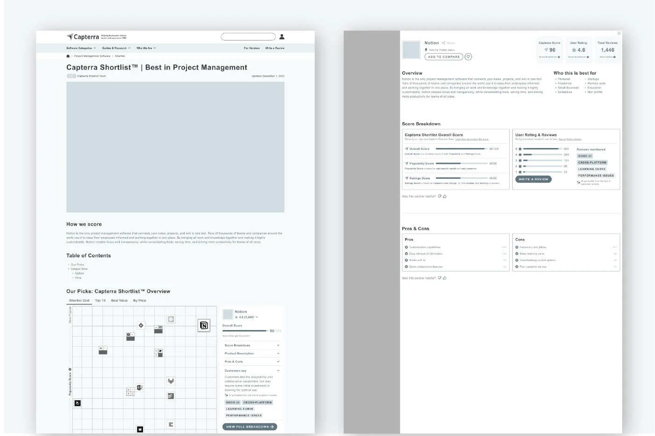Expand the Score Breakdown accordion in the side panel
Image resolution: width=655 pixels, height=436 pixels.
tap(252, 345)
